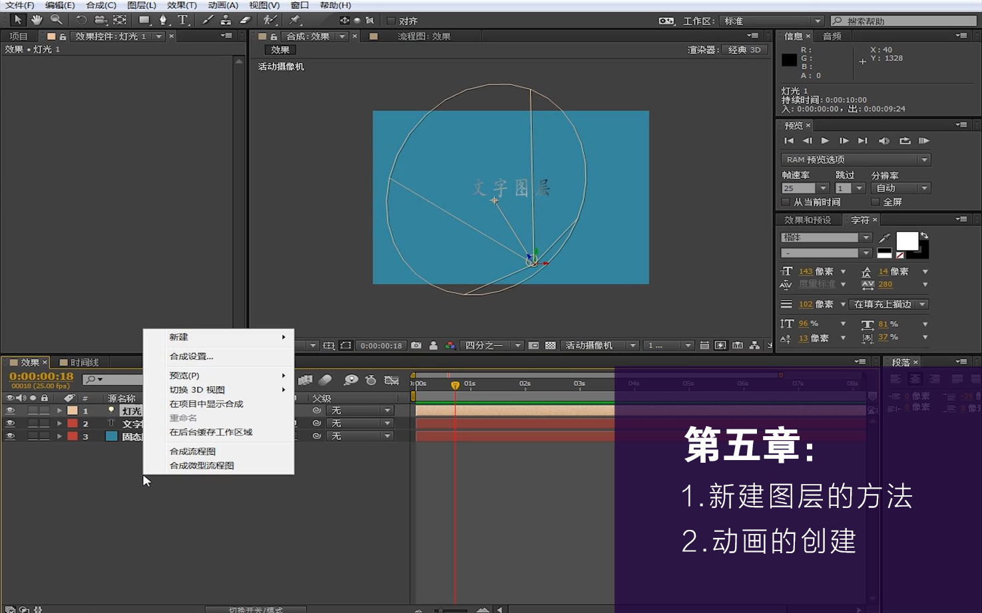Open the 动画(A) menu
Screen dimensions: 982x613
pos(223,5)
